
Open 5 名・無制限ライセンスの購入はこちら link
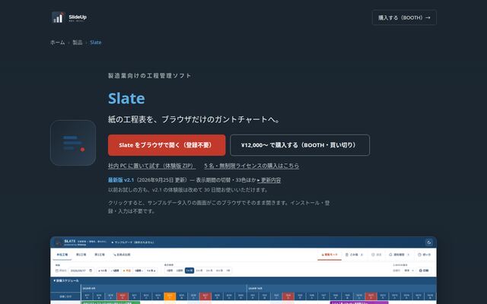252,166
